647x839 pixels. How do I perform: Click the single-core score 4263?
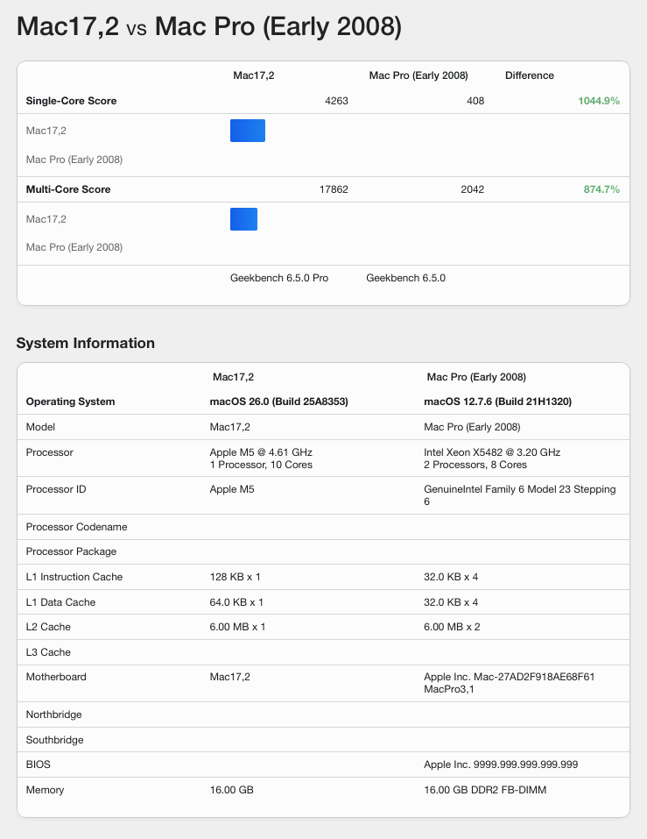336,101
